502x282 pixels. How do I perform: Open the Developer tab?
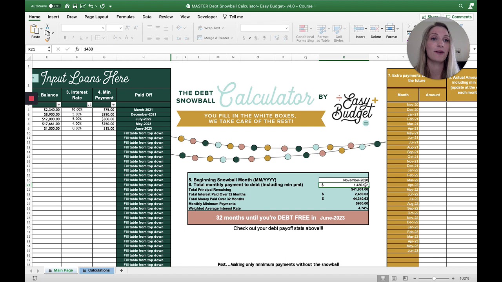point(207,17)
